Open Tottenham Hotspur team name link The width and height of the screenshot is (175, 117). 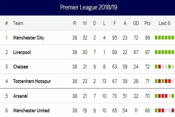[x=32, y=81]
